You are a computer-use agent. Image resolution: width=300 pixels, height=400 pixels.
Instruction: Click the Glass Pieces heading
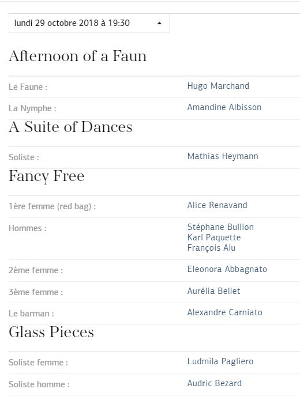click(x=51, y=332)
